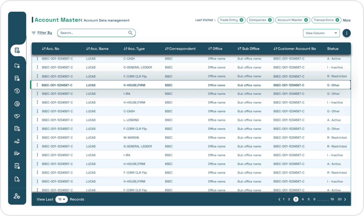Click G-GENERAL LEDGER cell in the Restricted row
This screenshot has width=364, height=216.
click(138, 146)
